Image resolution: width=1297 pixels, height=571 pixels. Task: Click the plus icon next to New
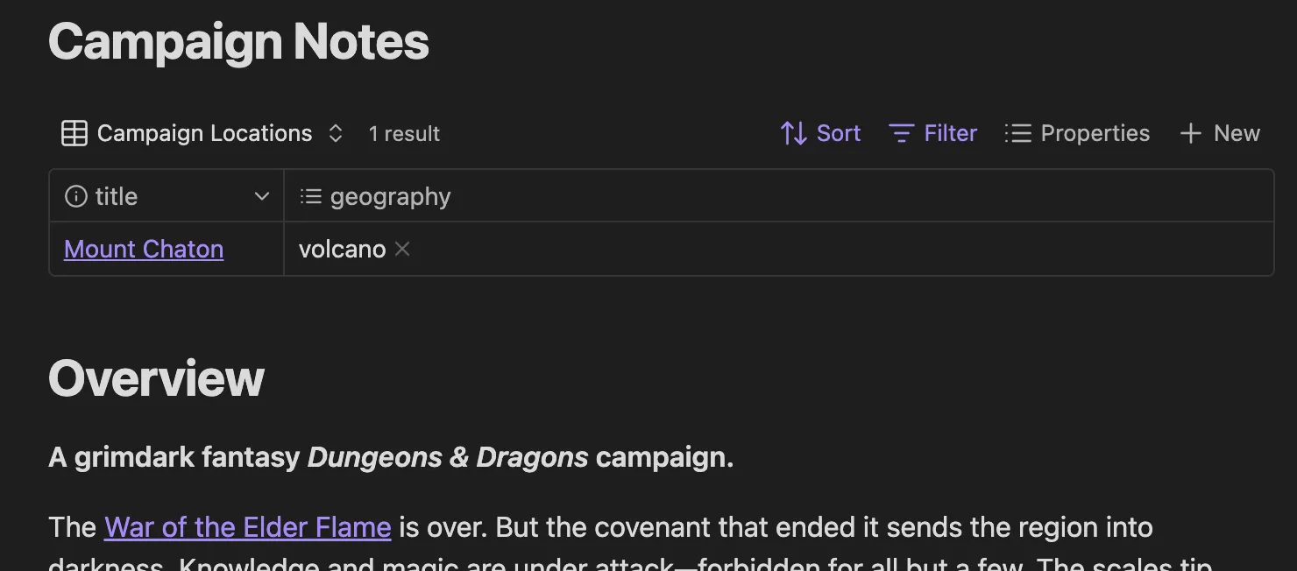coord(1190,132)
